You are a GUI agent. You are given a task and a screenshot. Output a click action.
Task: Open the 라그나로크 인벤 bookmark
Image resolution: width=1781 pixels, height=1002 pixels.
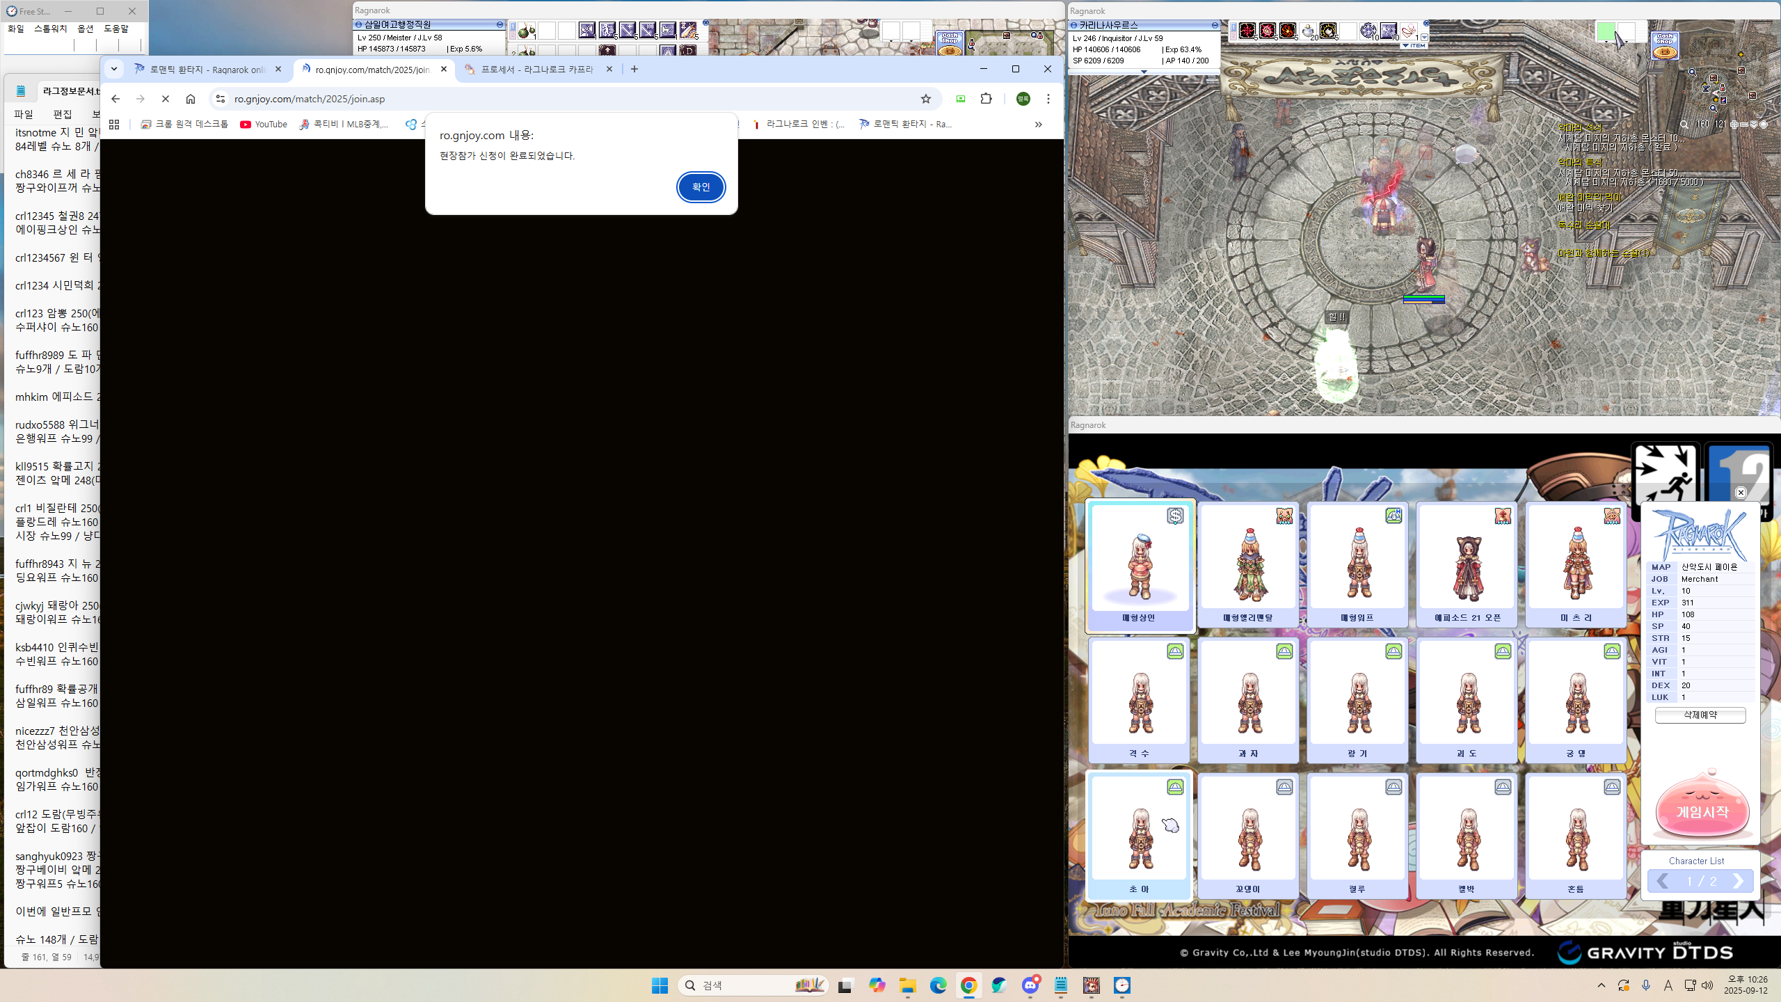tap(799, 124)
